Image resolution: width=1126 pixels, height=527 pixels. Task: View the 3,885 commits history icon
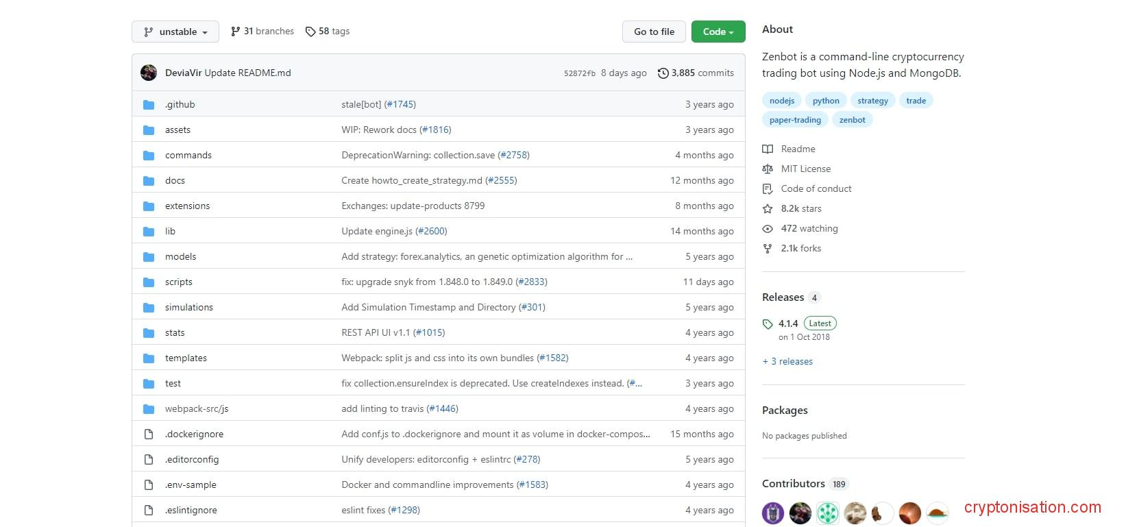coord(663,73)
